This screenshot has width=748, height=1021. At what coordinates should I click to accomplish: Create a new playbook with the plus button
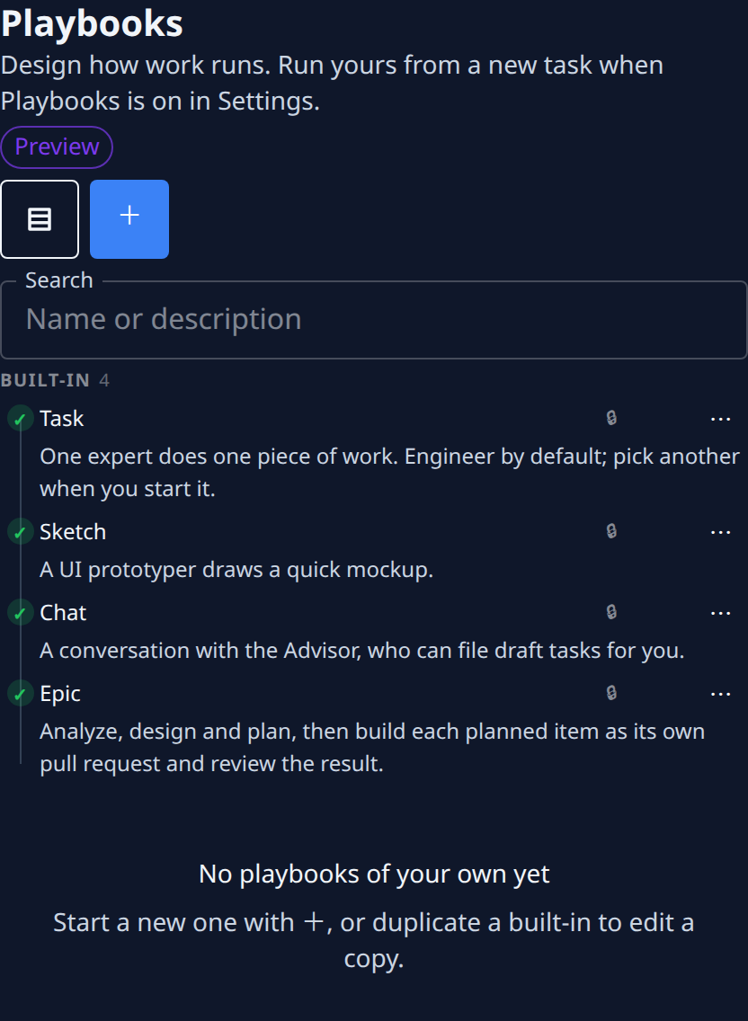click(x=129, y=219)
